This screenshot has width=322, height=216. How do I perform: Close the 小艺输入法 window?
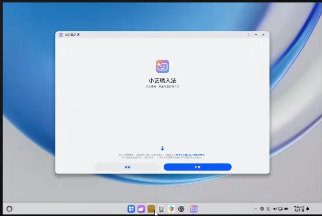263,35
